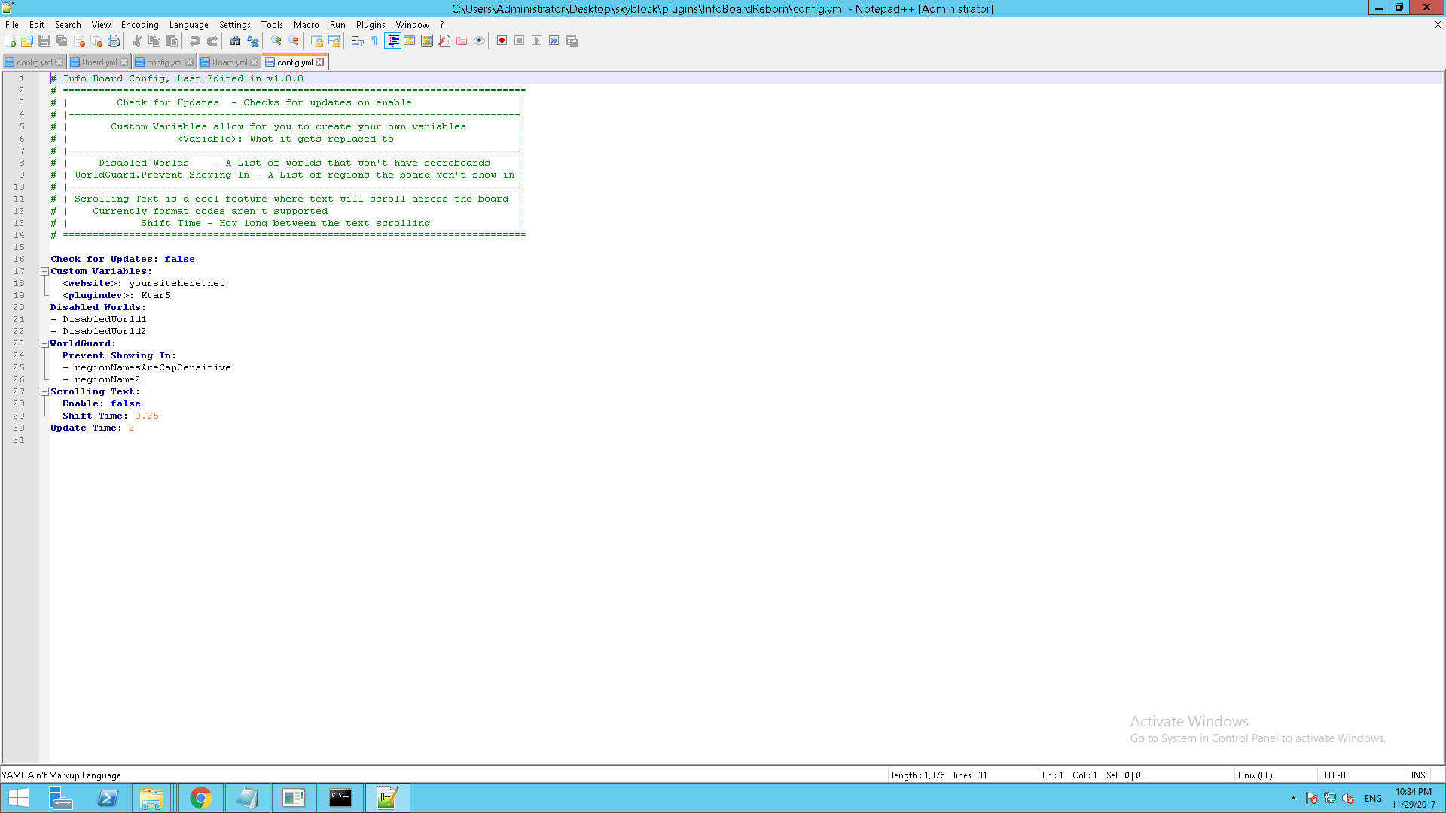Collapse the Custom Variables fold marker
This screenshot has height=813, width=1446.
pos(44,271)
